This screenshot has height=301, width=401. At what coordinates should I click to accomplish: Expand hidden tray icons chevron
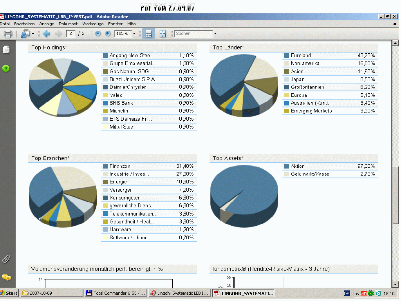point(357,294)
